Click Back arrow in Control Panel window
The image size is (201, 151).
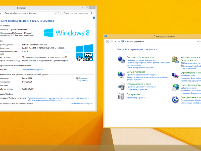(108, 42)
